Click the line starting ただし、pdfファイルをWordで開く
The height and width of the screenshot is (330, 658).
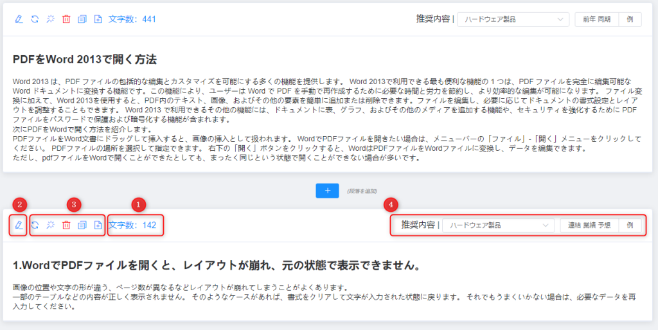(217, 159)
